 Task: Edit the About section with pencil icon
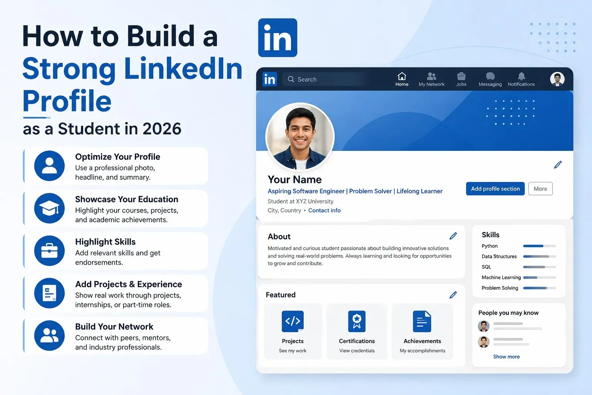[453, 236]
